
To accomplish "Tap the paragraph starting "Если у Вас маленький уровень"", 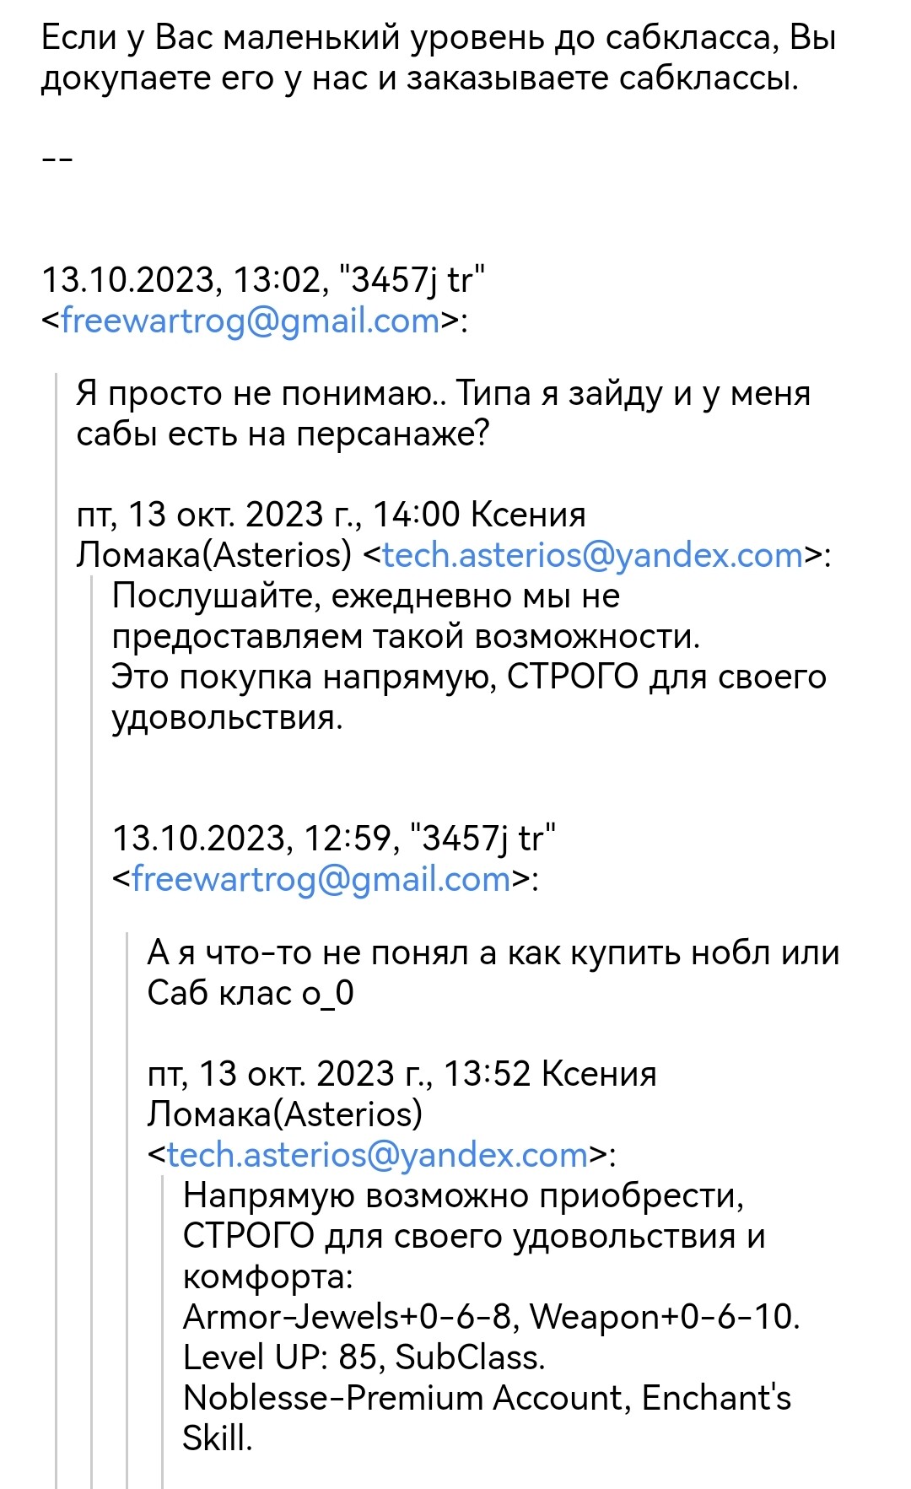I will (x=439, y=58).
